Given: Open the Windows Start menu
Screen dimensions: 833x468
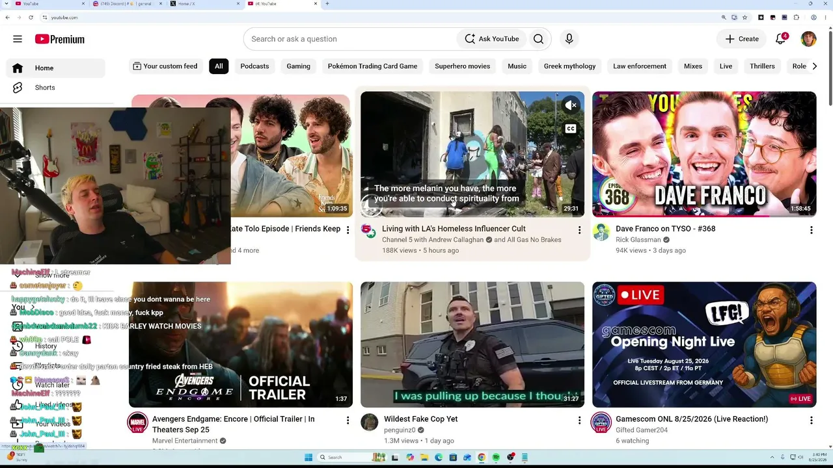Looking at the screenshot, I should pyautogui.click(x=308, y=458).
